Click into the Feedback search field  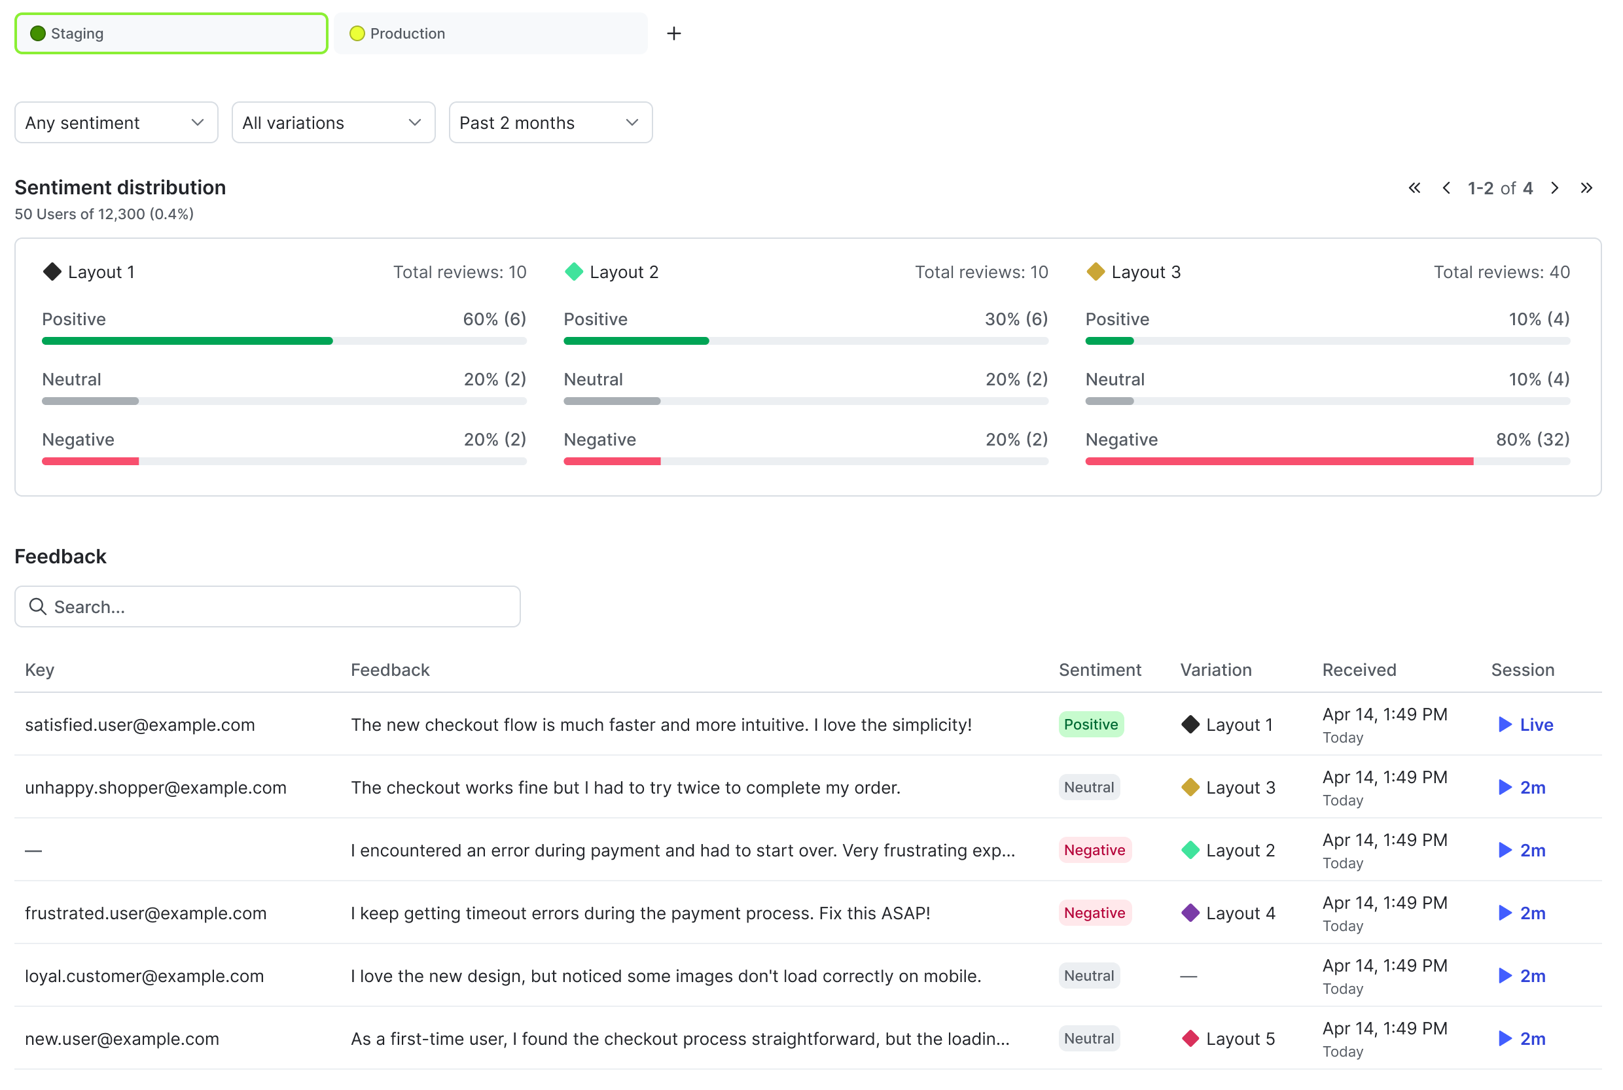point(278,607)
